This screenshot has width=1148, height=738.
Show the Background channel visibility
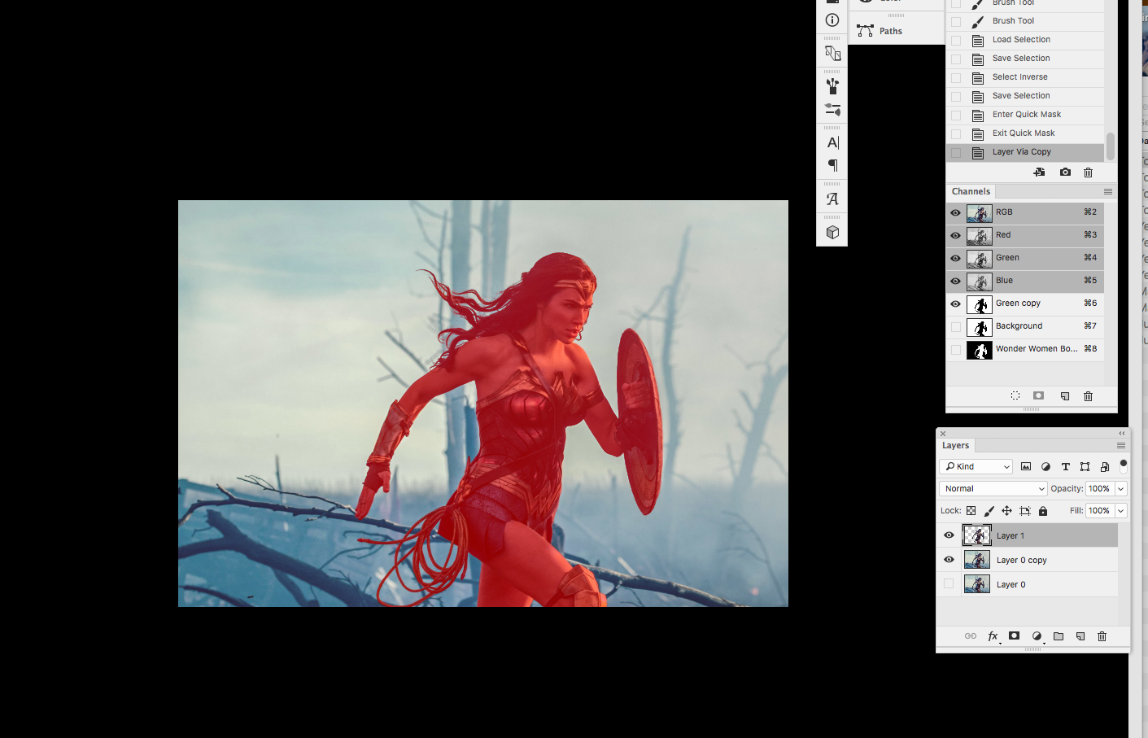point(956,326)
